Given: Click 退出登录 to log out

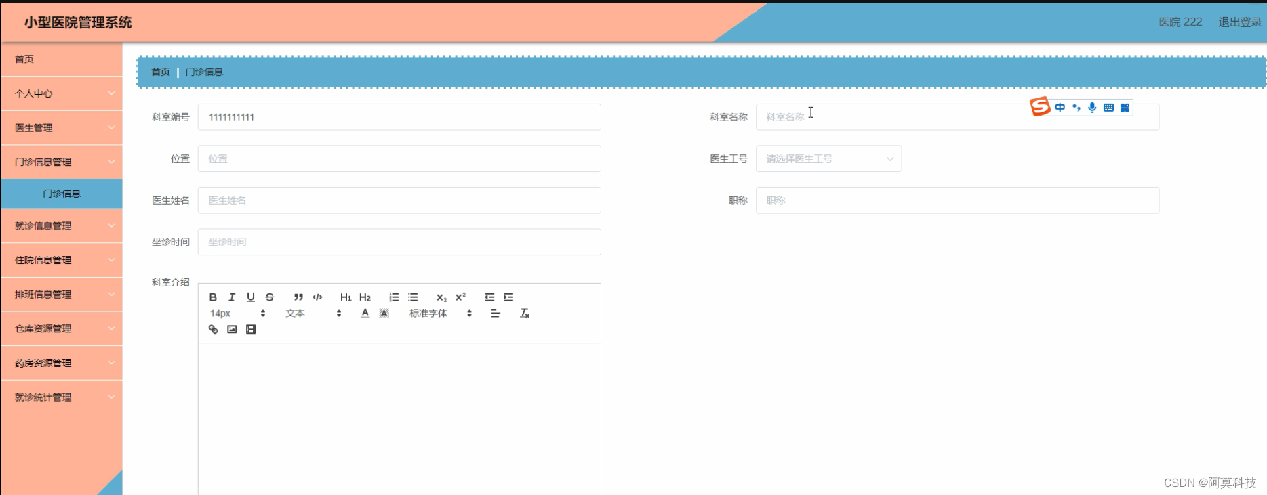Looking at the screenshot, I should coord(1240,22).
